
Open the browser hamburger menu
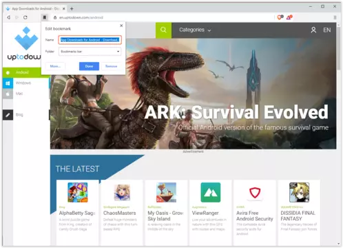click(x=335, y=17)
